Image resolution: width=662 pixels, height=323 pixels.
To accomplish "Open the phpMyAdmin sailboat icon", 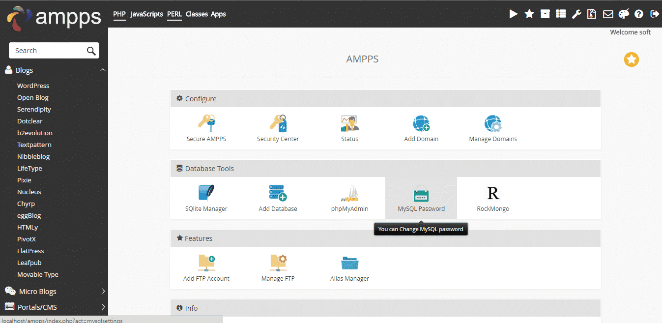I will (349, 193).
